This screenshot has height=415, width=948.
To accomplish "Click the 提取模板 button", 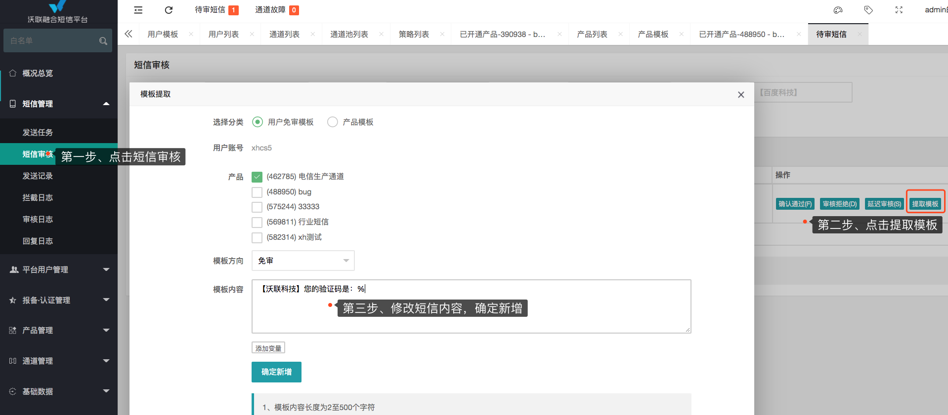I will 925,204.
